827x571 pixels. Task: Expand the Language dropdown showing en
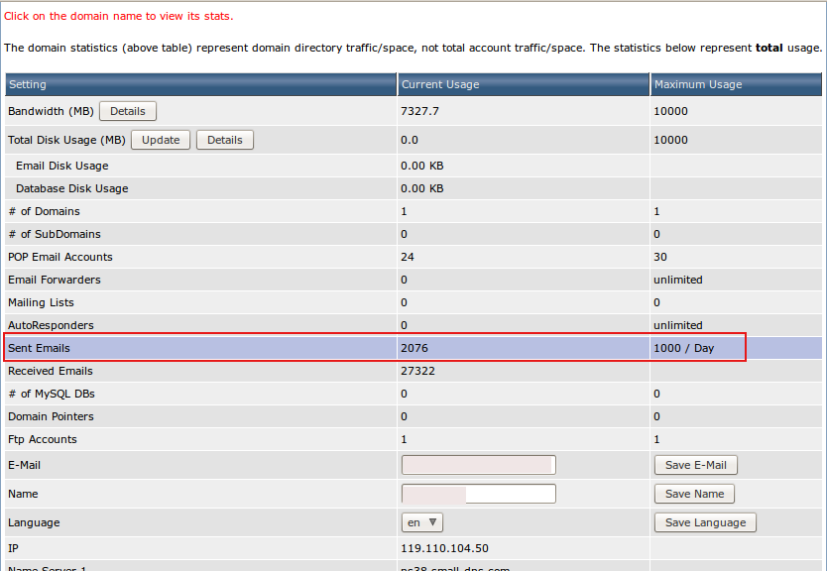[x=422, y=522]
